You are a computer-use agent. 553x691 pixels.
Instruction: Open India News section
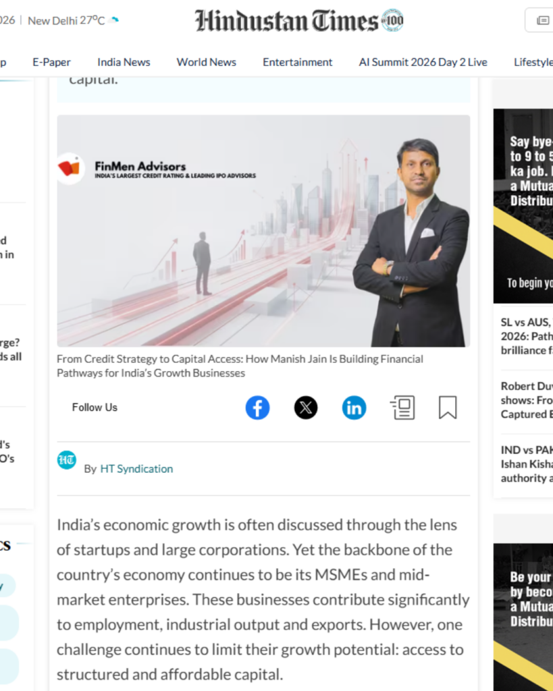124,62
